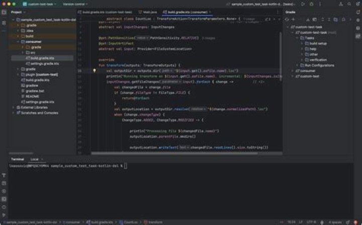Open the Structure sidebar icon on left
Image resolution: width=362 pixels, height=225 pixels.
[x=4, y=23]
